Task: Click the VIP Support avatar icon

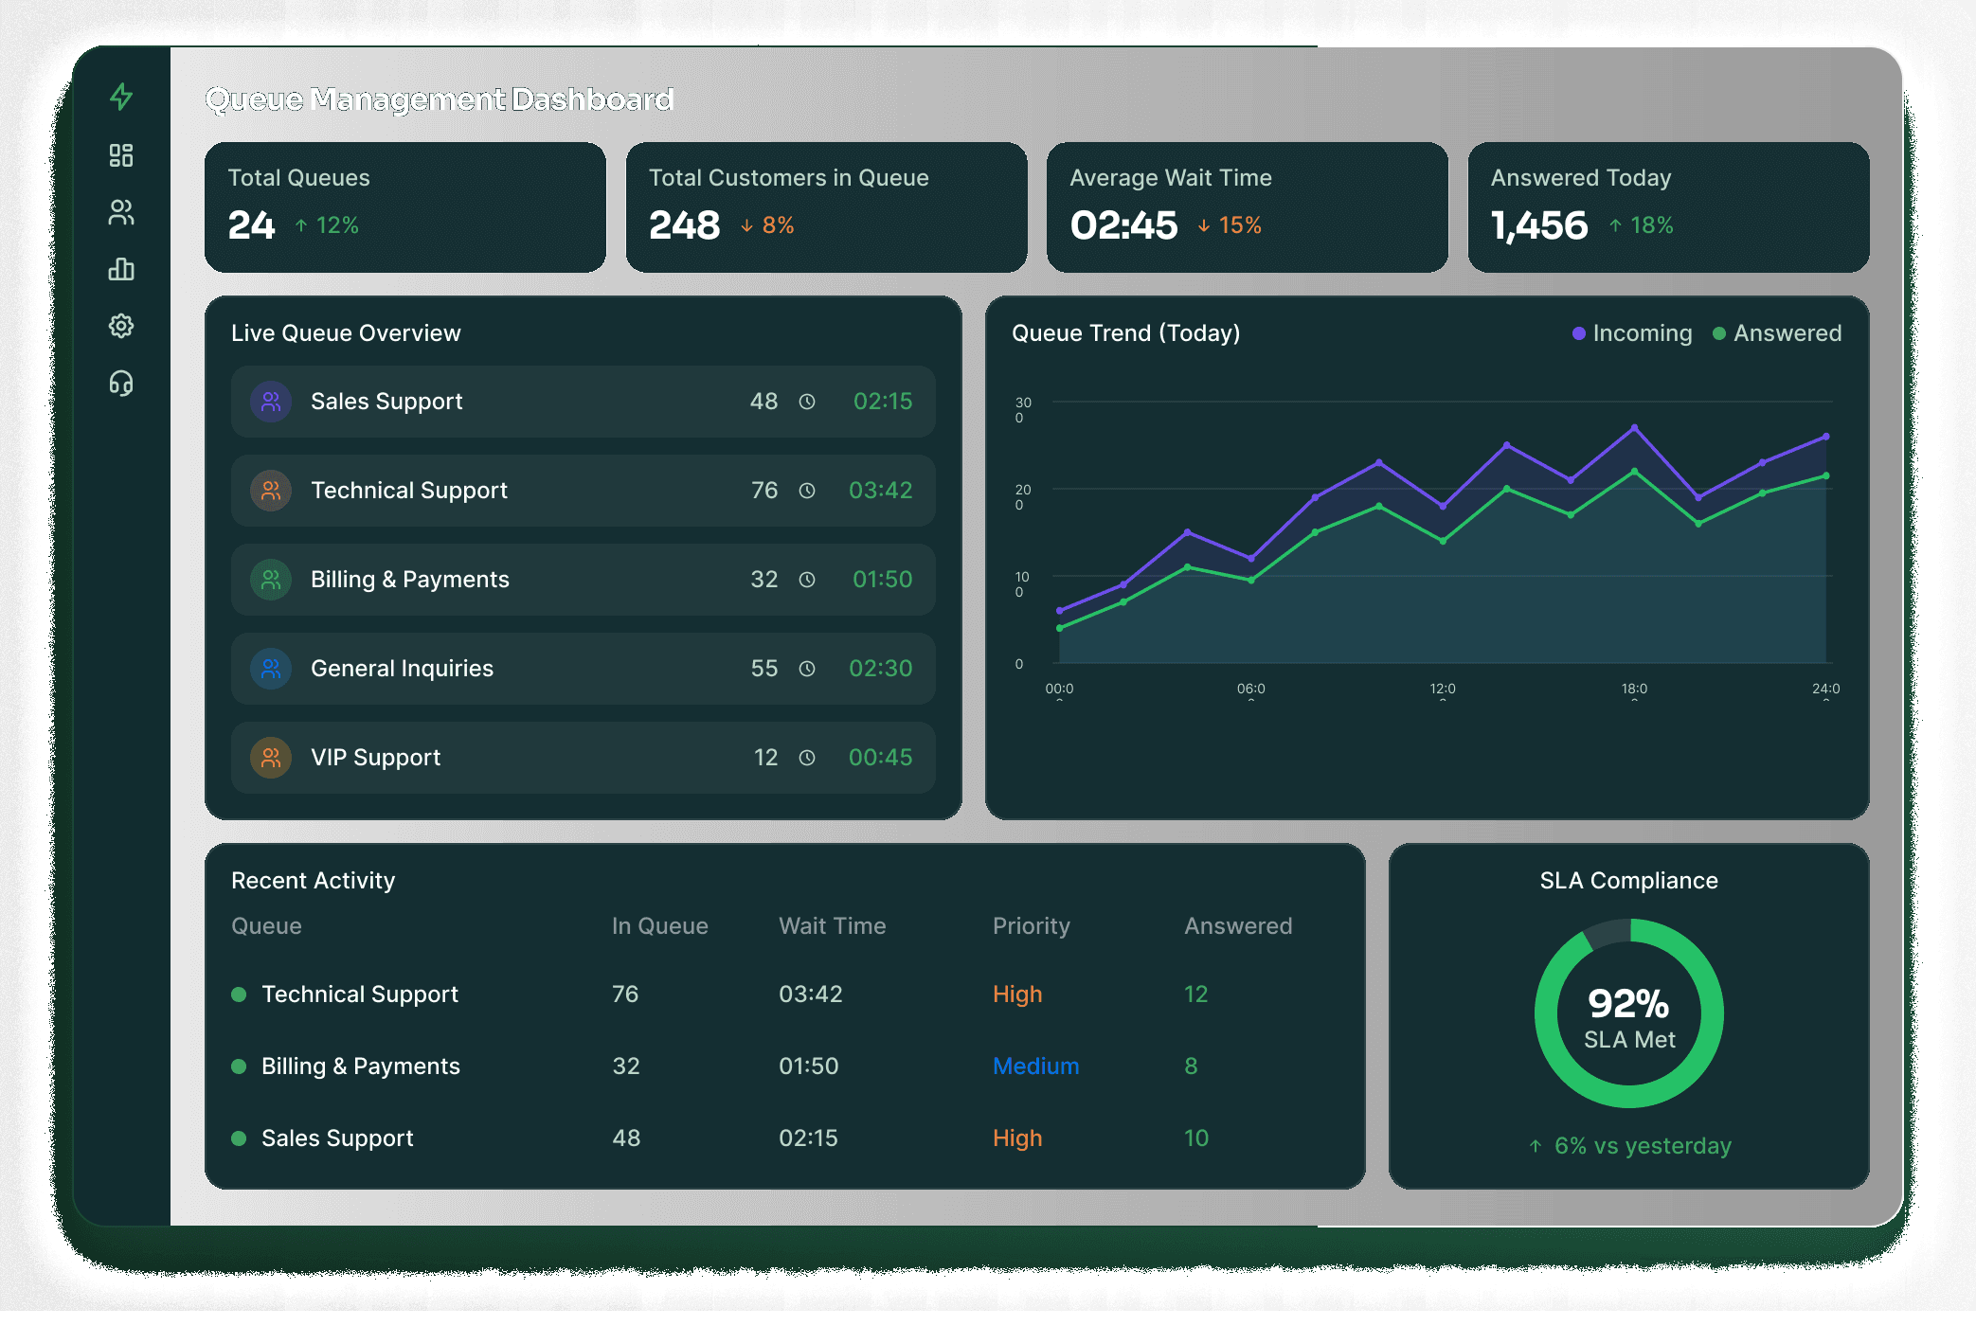Action: click(x=271, y=758)
